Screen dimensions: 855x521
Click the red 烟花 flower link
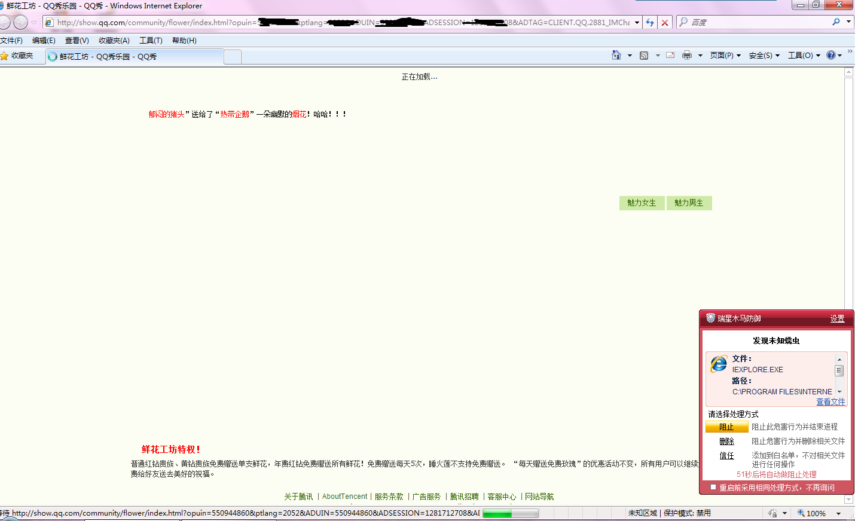(x=299, y=114)
